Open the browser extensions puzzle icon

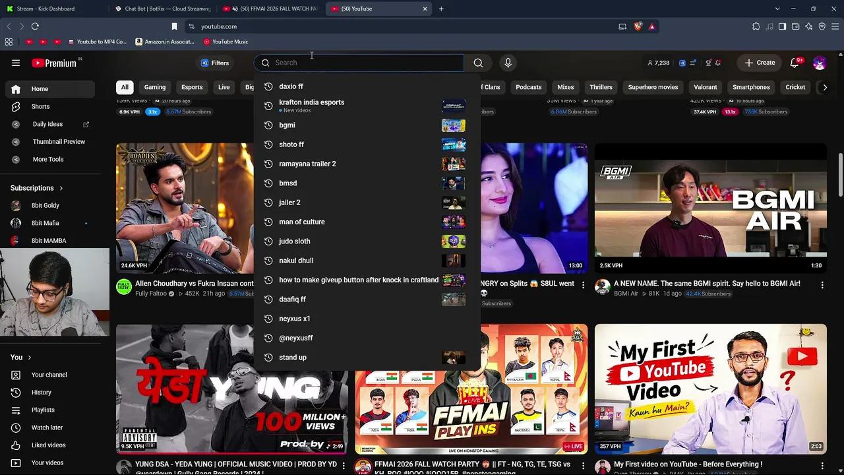[756, 26]
